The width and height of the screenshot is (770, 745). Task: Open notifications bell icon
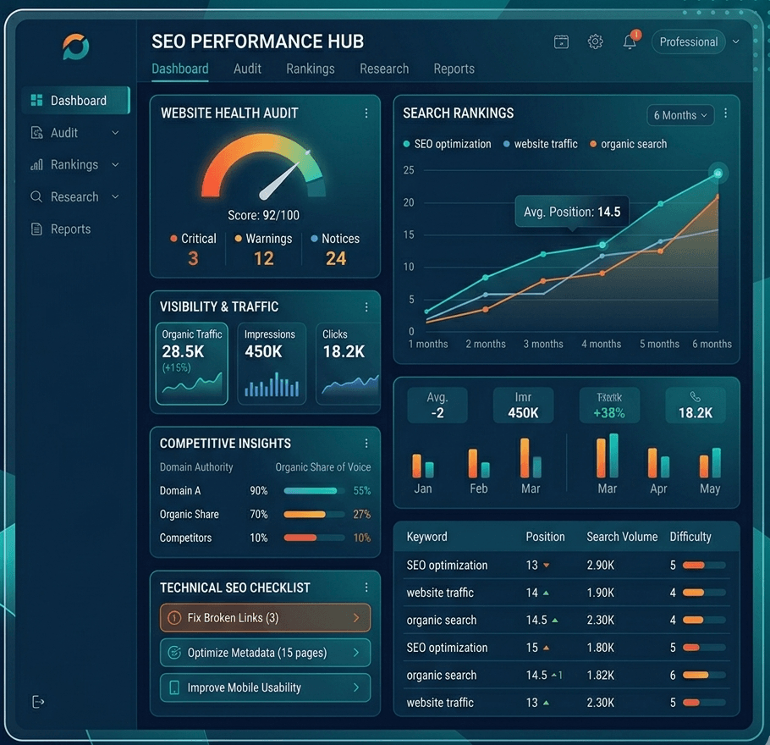pyautogui.click(x=630, y=41)
